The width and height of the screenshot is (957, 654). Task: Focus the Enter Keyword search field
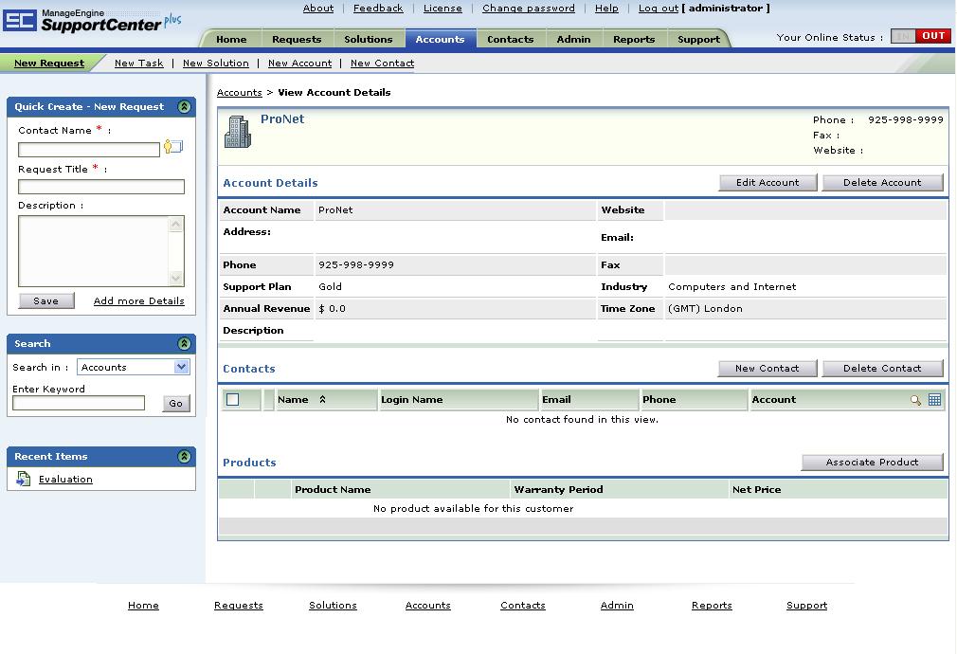pyautogui.click(x=79, y=404)
